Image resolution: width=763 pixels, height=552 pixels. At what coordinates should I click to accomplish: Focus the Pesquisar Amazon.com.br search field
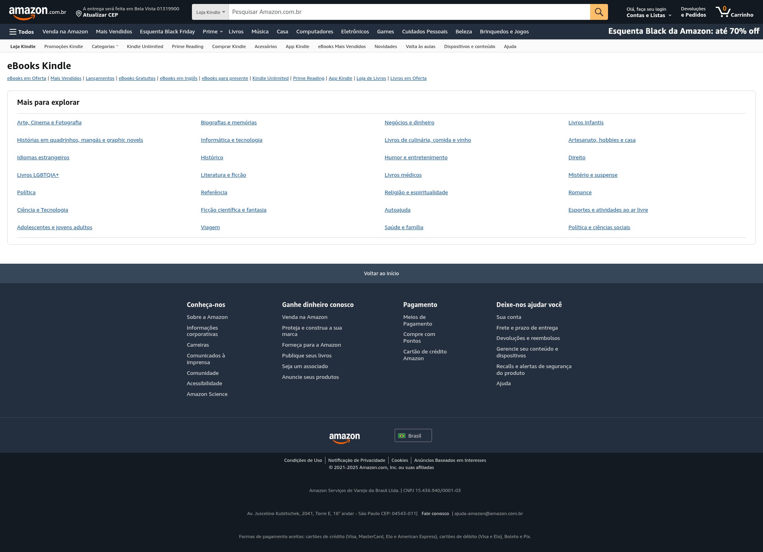point(409,12)
